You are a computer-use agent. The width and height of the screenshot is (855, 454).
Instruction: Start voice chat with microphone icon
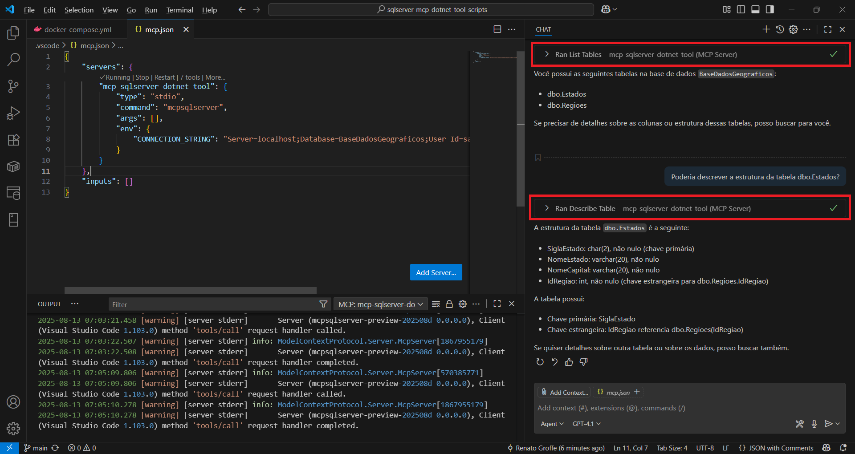pos(814,424)
